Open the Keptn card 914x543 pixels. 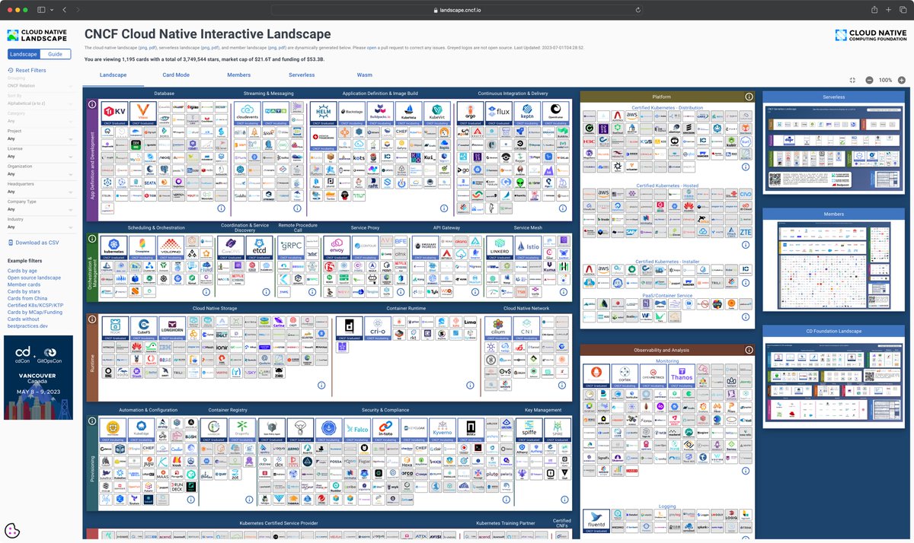(526, 113)
